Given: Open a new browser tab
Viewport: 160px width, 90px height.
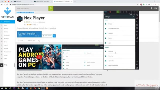Looking at the screenshot, I should click(75, 1).
